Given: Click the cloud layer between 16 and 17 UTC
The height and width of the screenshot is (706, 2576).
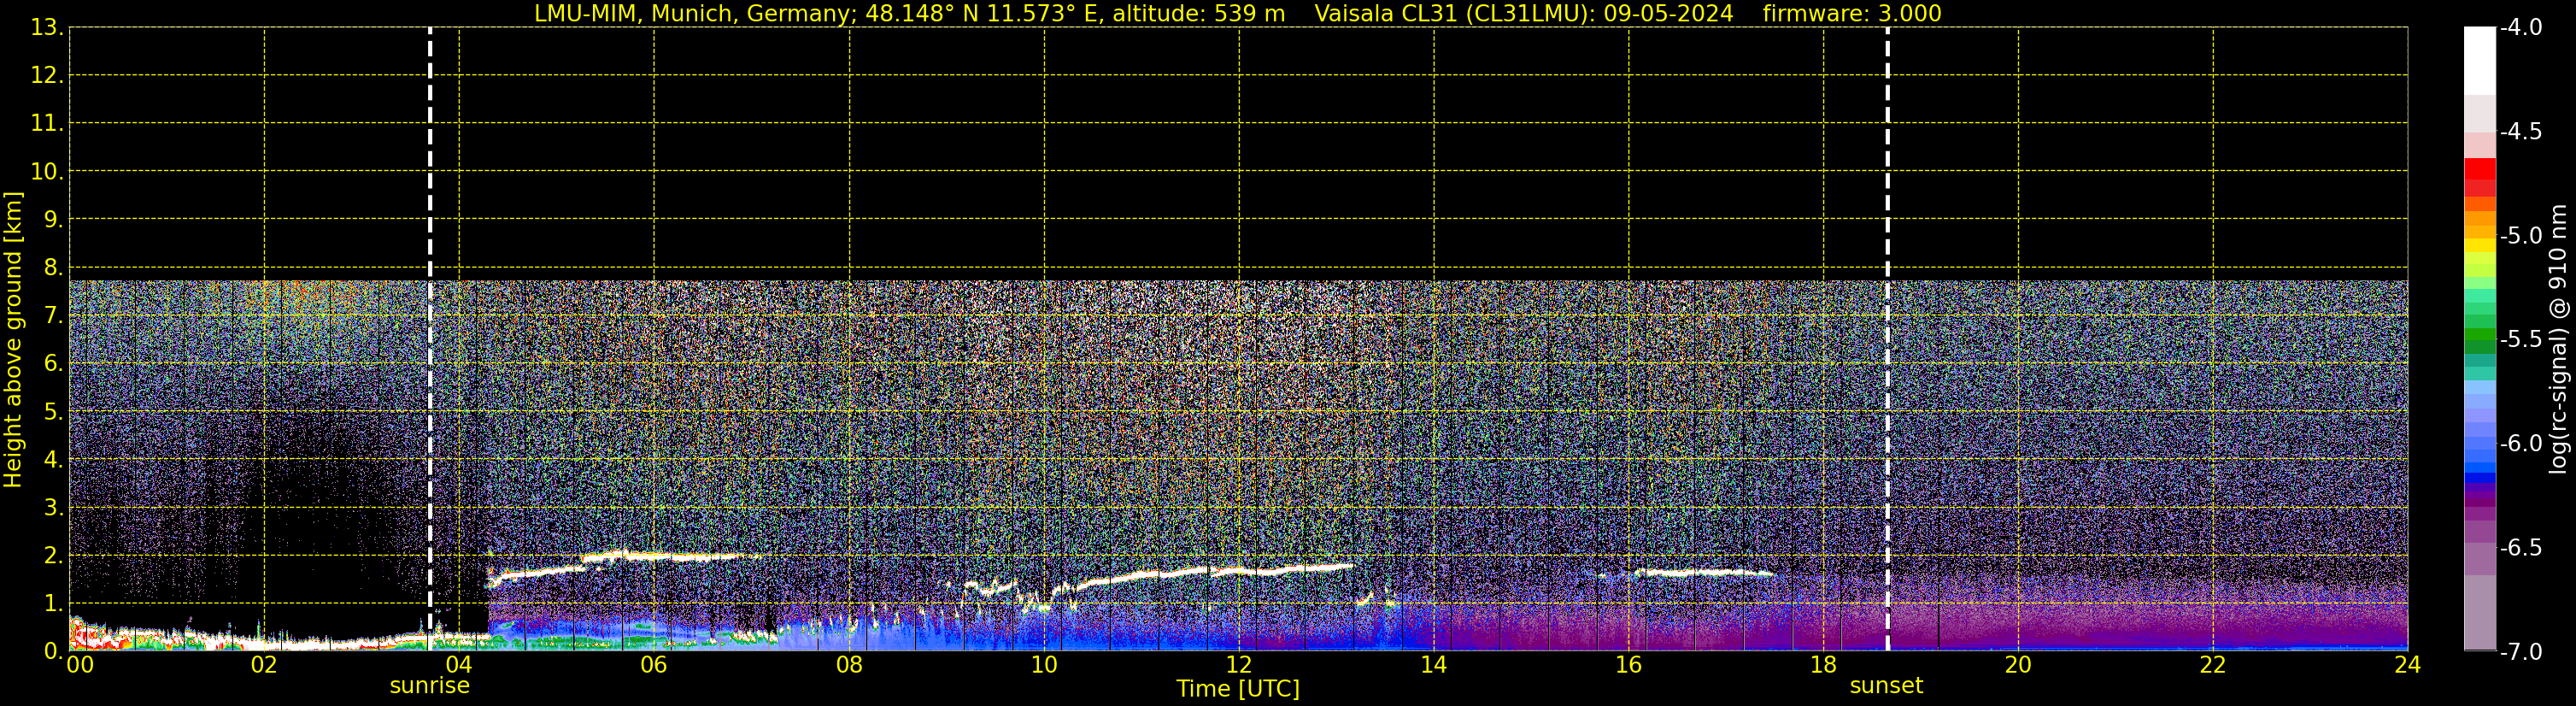Looking at the screenshot, I should click(1690, 573).
